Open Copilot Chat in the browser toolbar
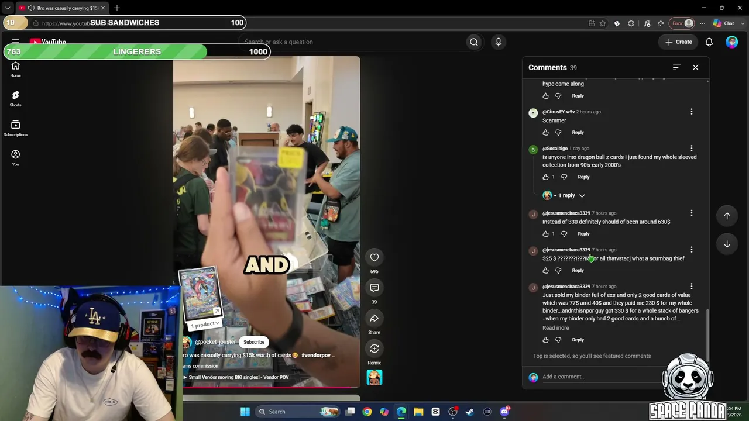Image resolution: width=749 pixels, height=421 pixels. coord(724,23)
